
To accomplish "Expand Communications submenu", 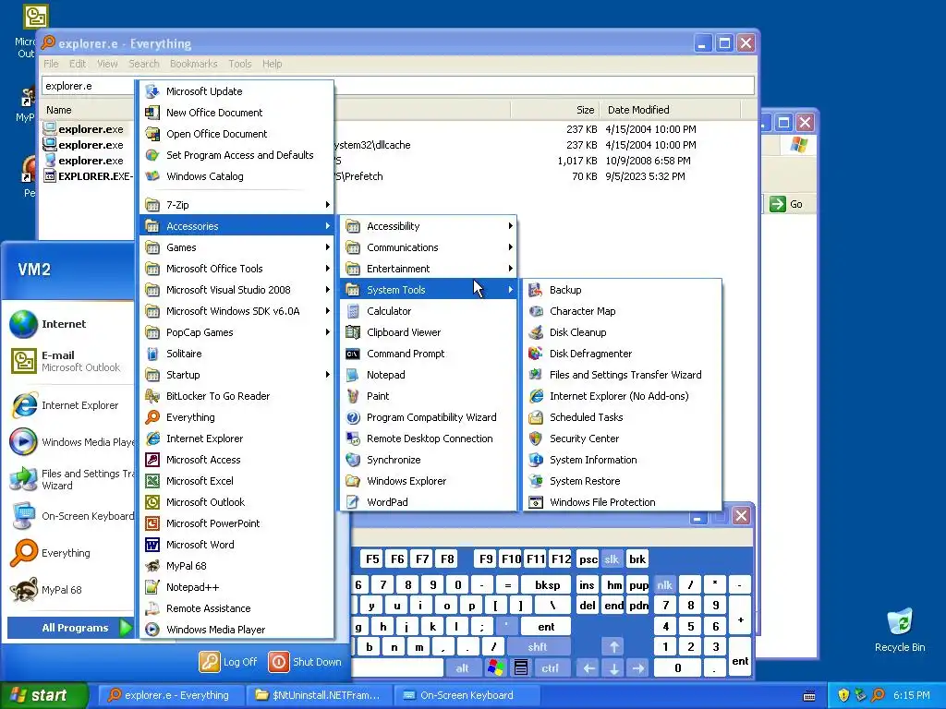I will click(x=429, y=247).
